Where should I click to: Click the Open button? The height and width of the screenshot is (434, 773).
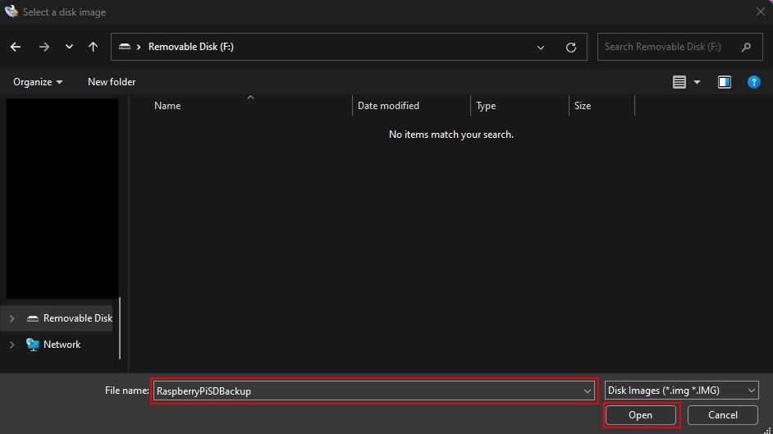click(x=640, y=415)
